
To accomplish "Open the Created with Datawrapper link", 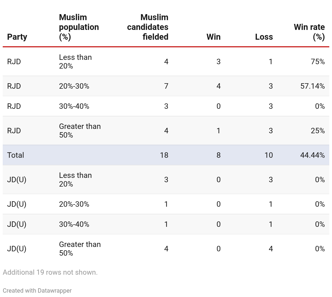I will (x=37, y=290).
